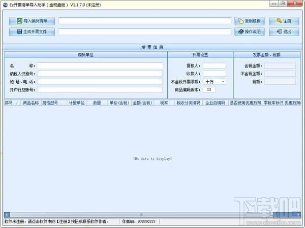Image resolution: width=305 pixels, height=228 pixels.
Task: Click the 含税金额 amount field
Action: click(280, 66)
